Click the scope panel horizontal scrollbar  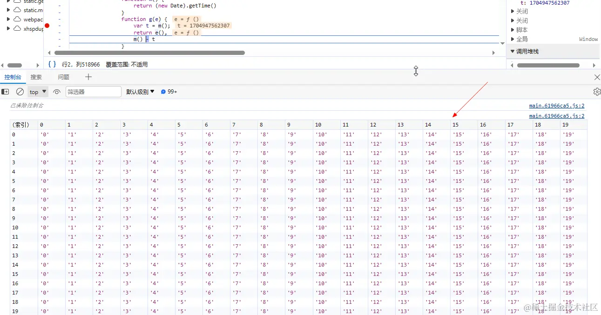click(x=548, y=66)
